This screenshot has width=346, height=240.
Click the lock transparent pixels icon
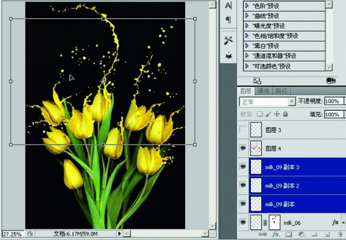[x=260, y=114]
